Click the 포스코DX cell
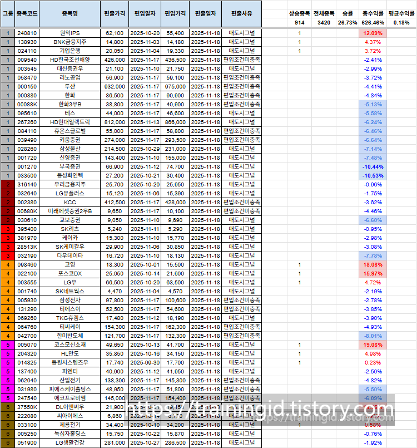 (x=70, y=273)
